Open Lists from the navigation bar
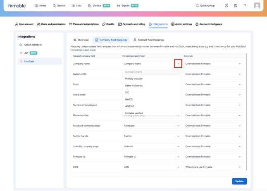 (x=76, y=6)
